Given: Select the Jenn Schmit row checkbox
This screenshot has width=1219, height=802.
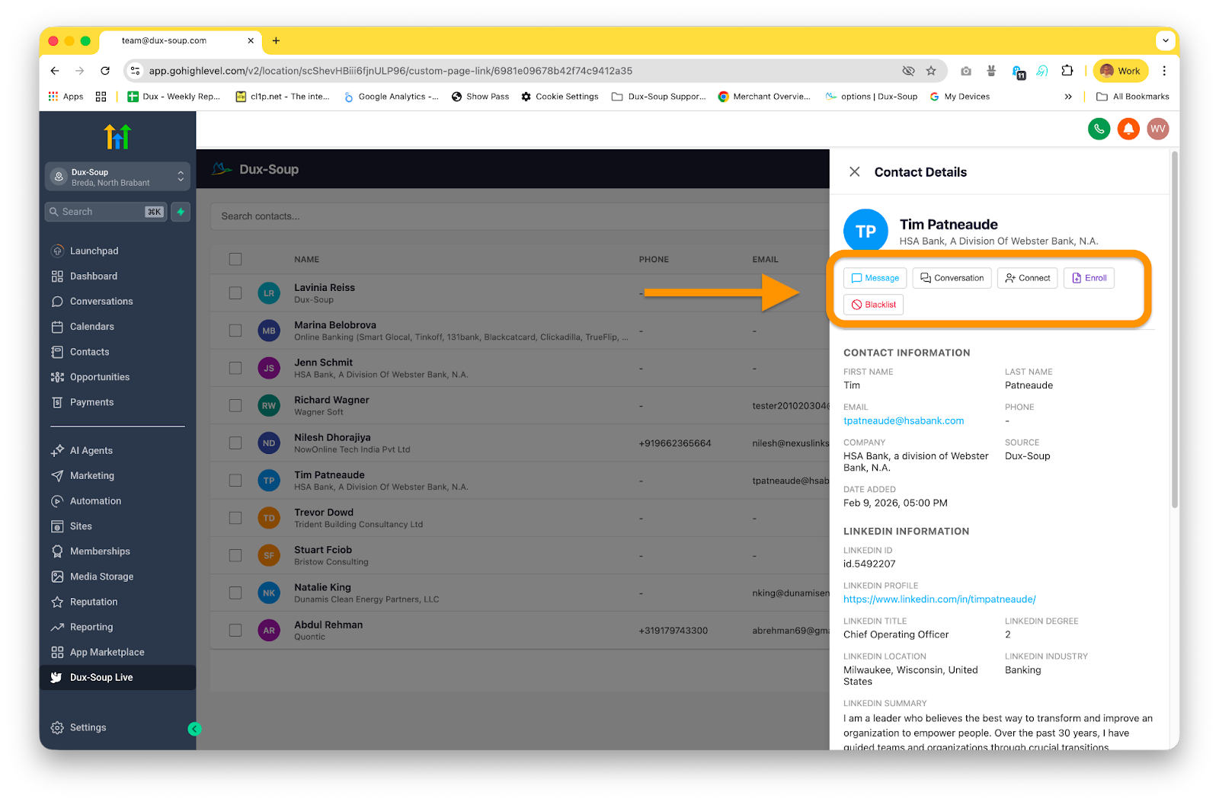Looking at the screenshot, I should click(x=235, y=368).
